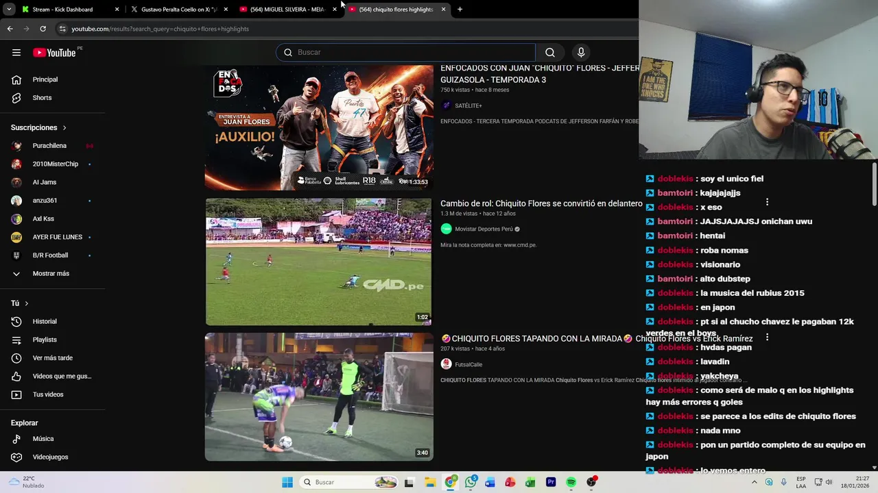Open the browser tab list dropdown
878x493 pixels.
[x=8, y=10]
